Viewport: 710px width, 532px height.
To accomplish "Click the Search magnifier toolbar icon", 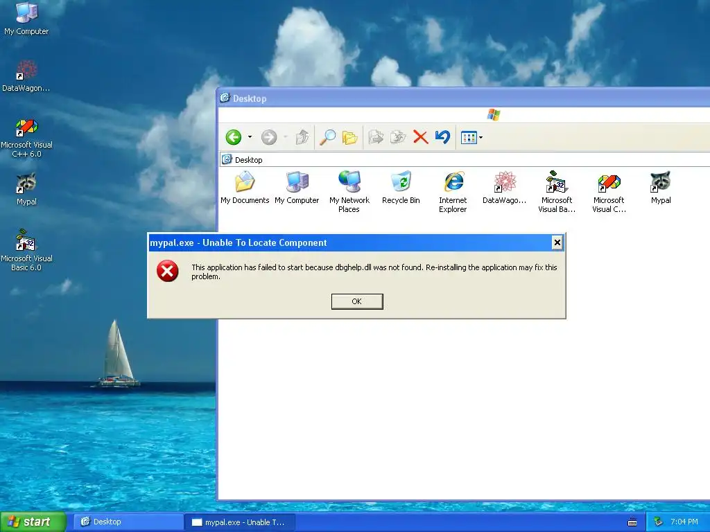I will point(327,137).
